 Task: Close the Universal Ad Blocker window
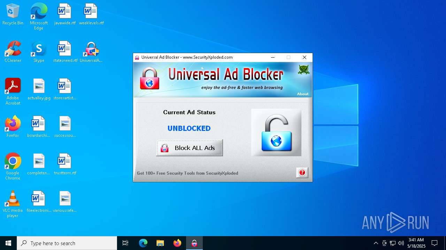[304, 57]
